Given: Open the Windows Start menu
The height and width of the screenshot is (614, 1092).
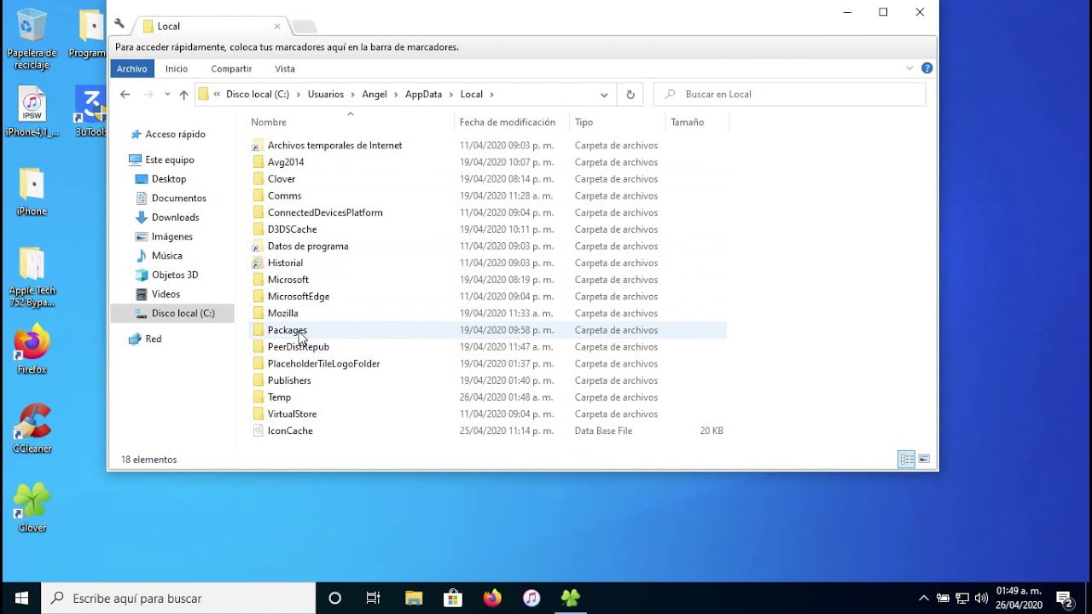Looking at the screenshot, I should (x=20, y=598).
